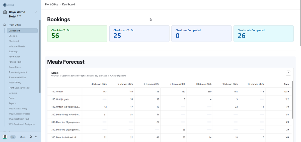301x142 pixels.
Task: Open Invoices in the sidebar
Action: [13, 93]
